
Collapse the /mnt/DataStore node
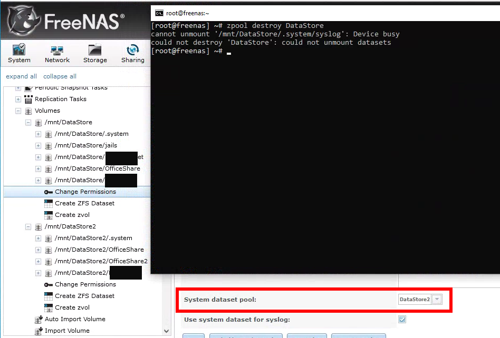click(x=28, y=122)
